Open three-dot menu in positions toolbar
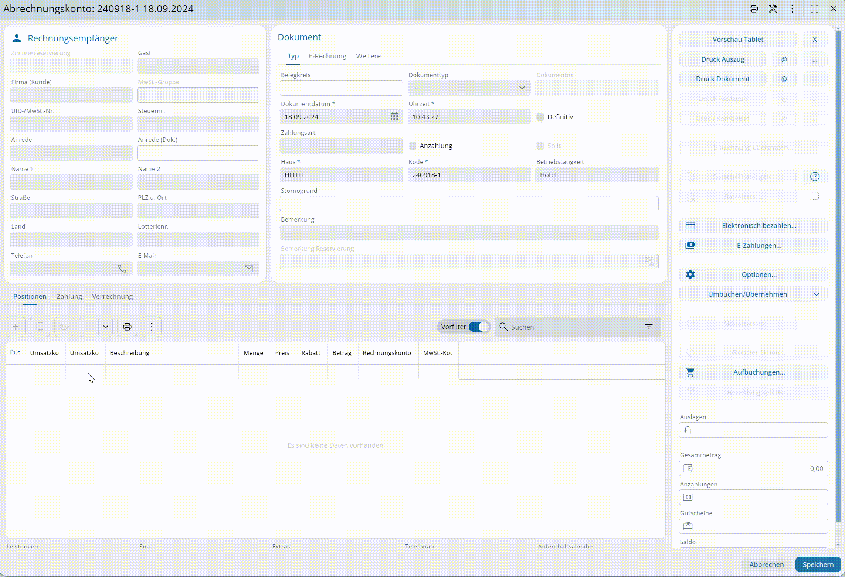Image resolution: width=845 pixels, height=577 pixels. [152, 327]
